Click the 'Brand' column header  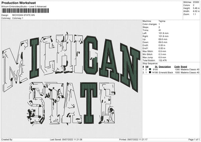tap(184, 67)
